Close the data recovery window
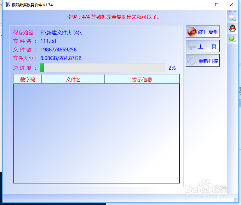 231,5
